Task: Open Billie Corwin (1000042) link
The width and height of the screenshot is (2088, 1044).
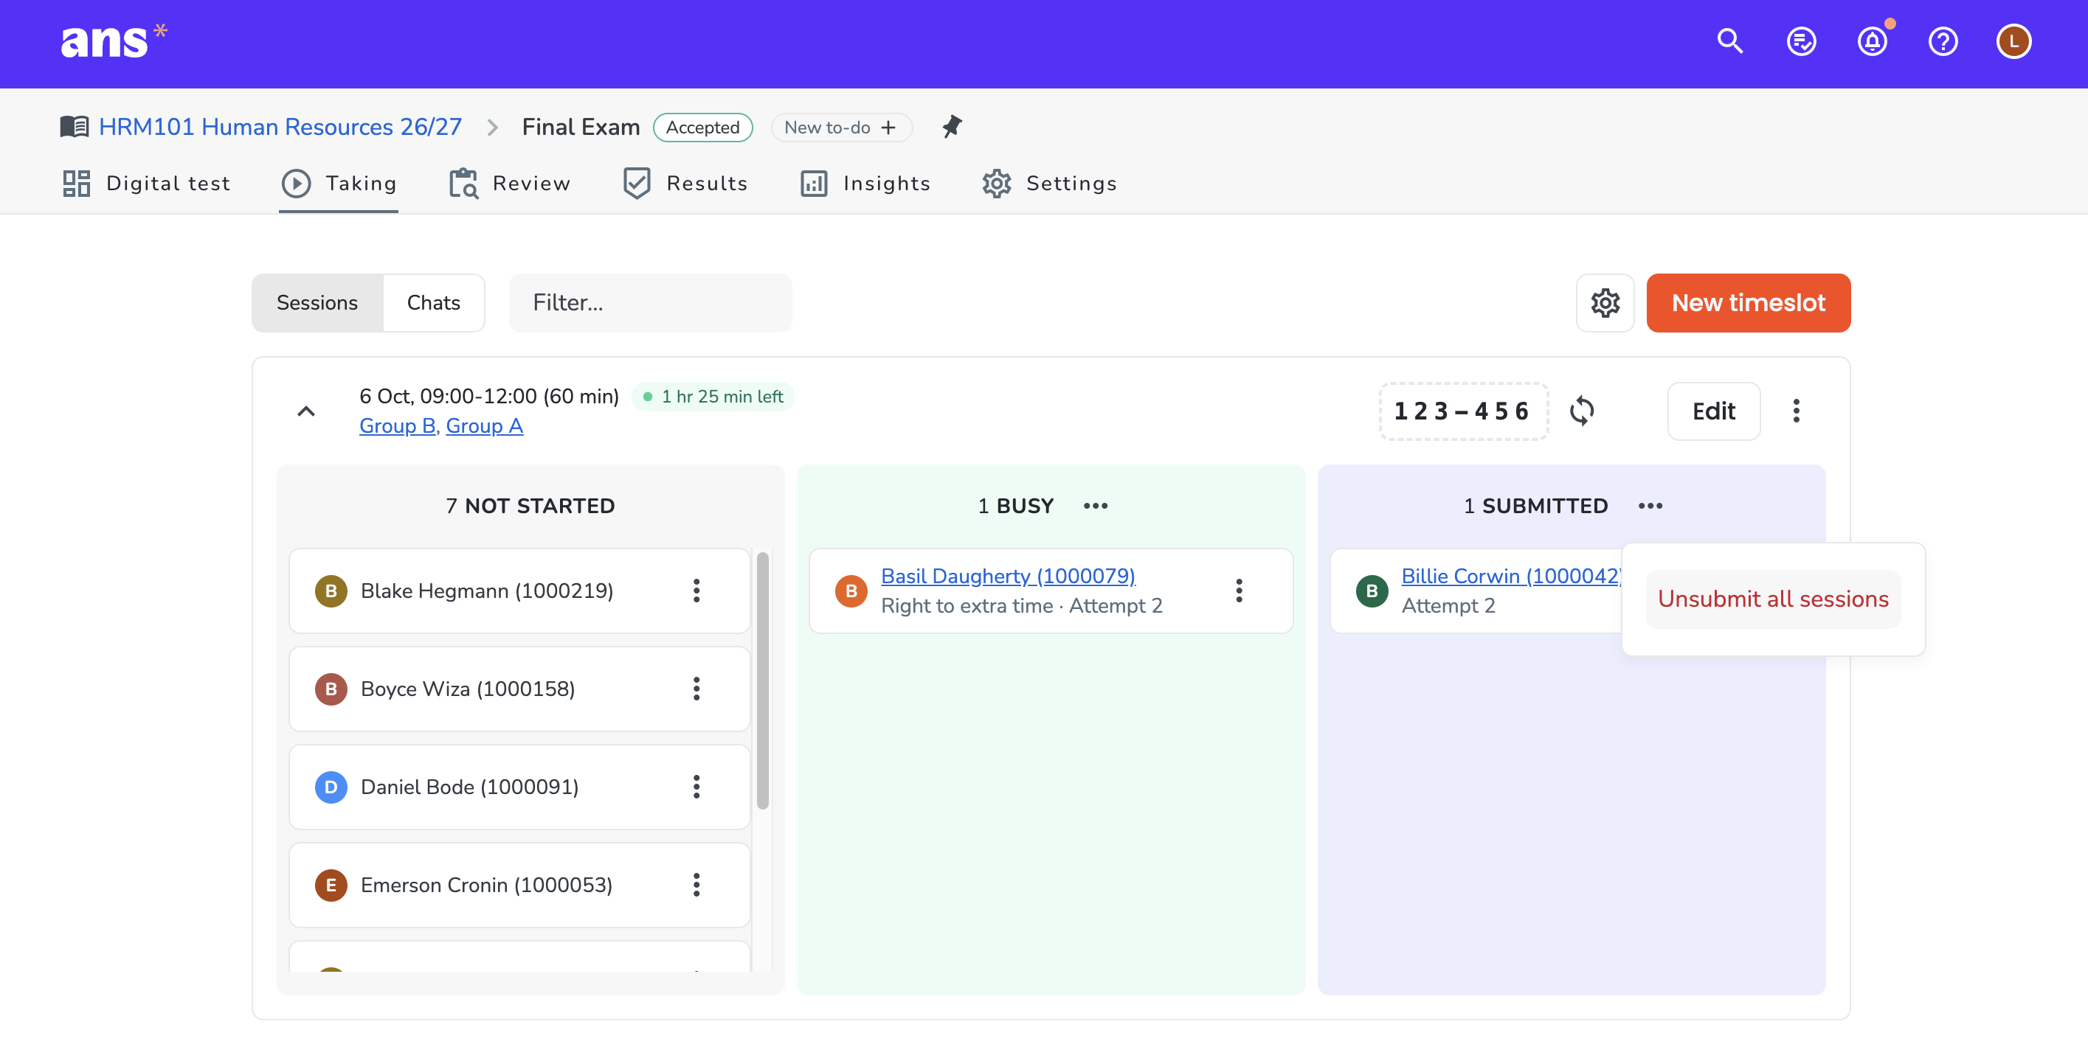Action: click(1511, 576)
